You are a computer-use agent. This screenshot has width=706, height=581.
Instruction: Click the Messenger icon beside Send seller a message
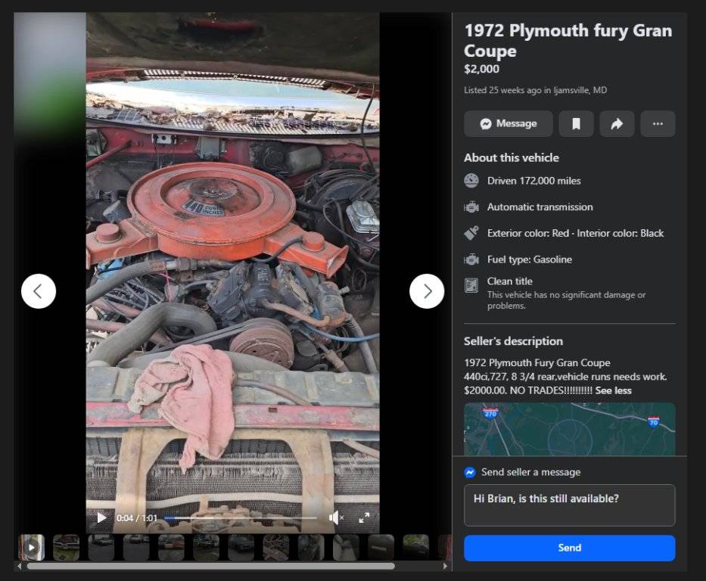coord(470,472)
